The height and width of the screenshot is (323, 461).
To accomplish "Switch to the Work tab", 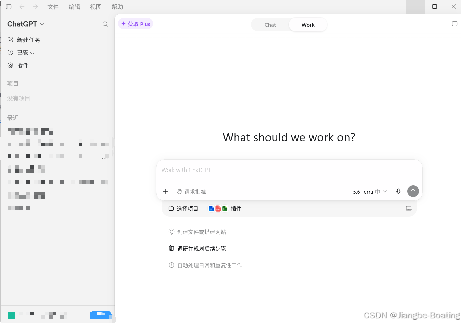I will (x=308, y=25).
